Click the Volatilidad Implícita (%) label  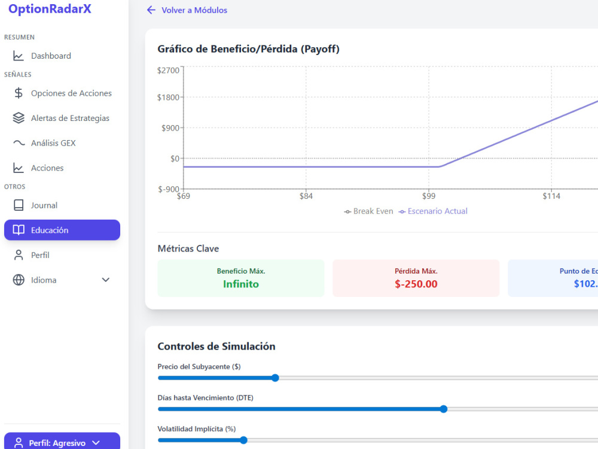point(197,429)
